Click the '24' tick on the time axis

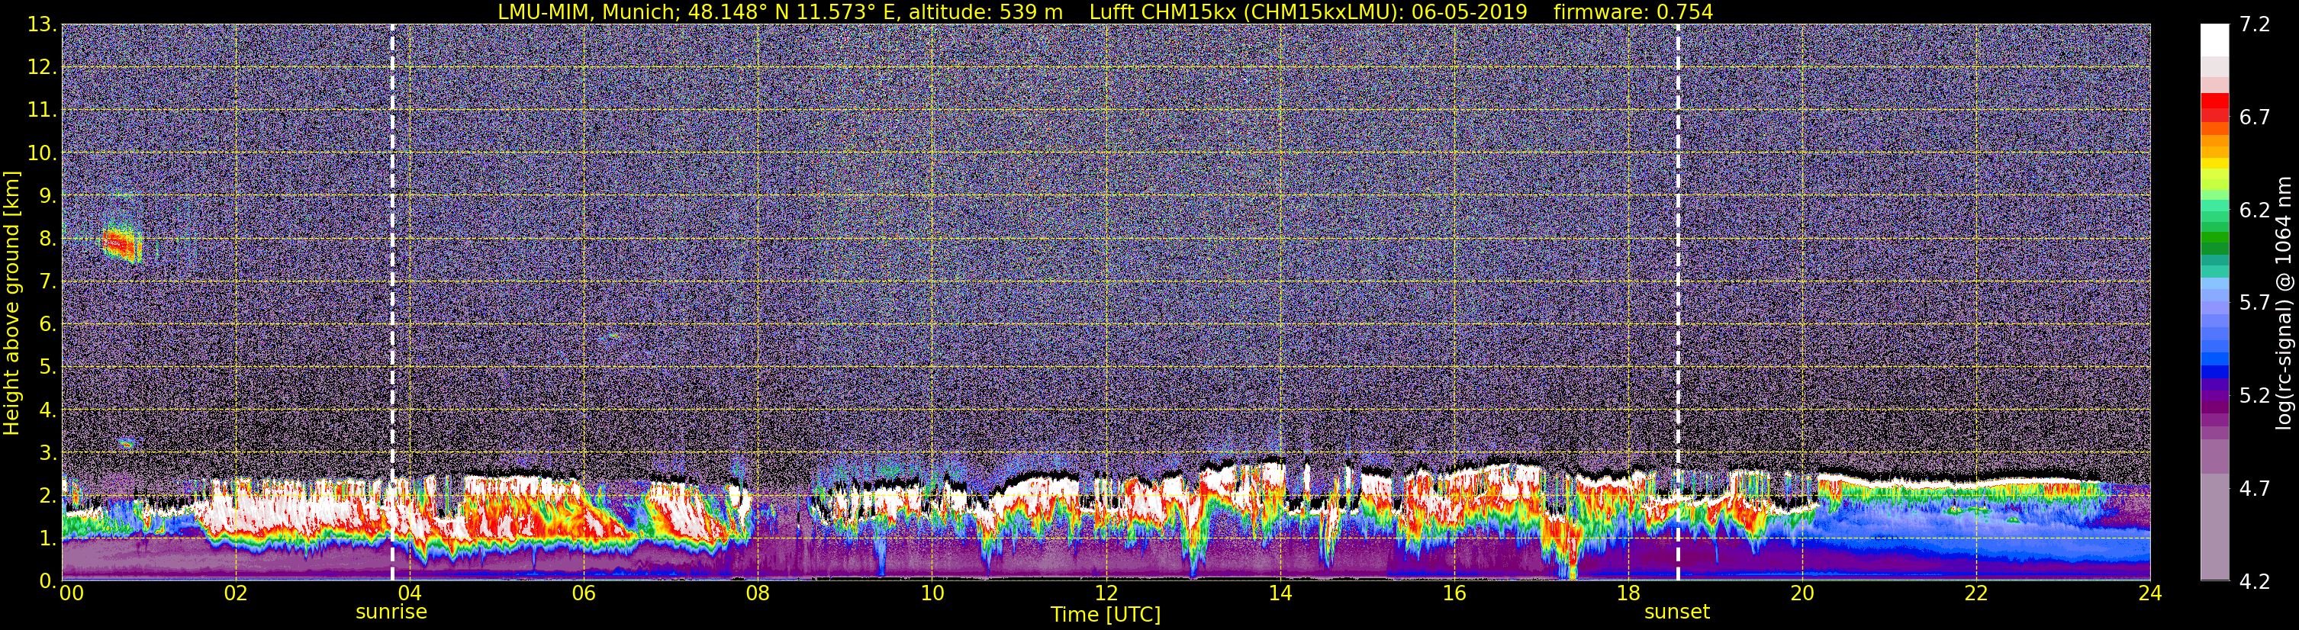tap(2150, 593)
